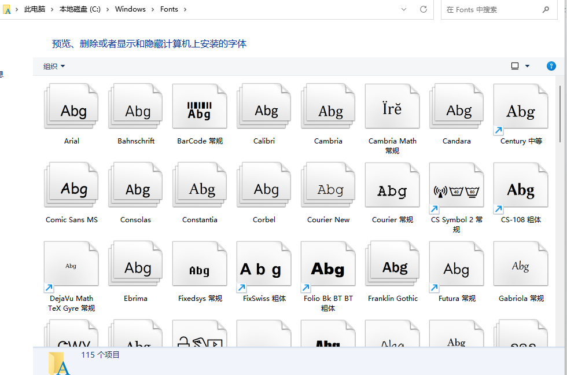This screenshot has height=375, width=567.
Task: Pick the Comic Sans MS font icon
Action: [x=71, y=185]
